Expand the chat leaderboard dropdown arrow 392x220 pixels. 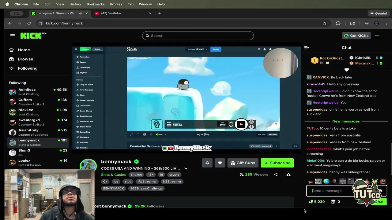tap(347, 70)
